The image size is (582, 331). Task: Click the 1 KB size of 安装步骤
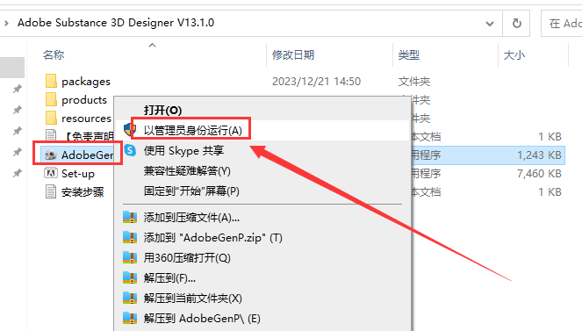tap(550, 192)
